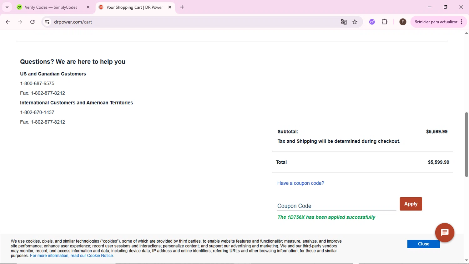Open the purple extension icon
The image size is (469, 264).
coord(372,22)
